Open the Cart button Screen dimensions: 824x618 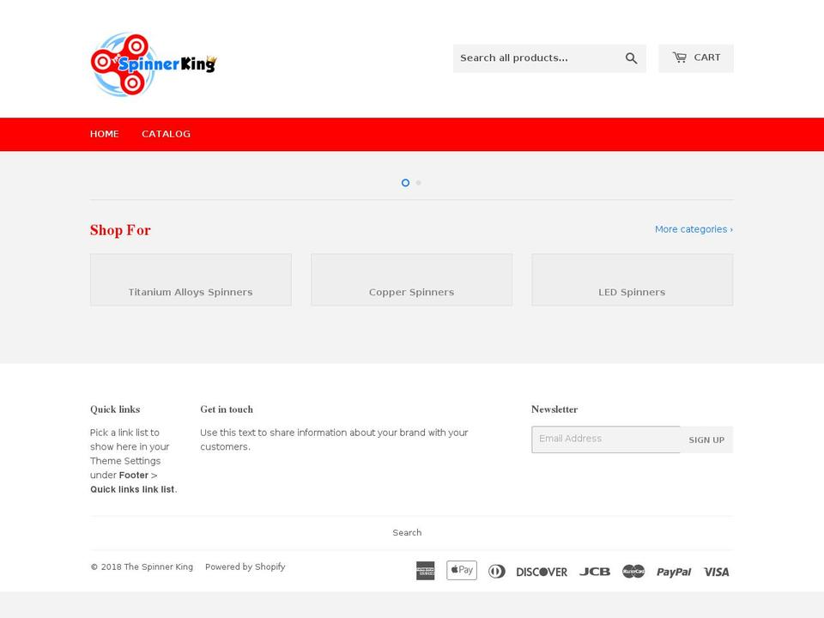[x=696, y=58]
